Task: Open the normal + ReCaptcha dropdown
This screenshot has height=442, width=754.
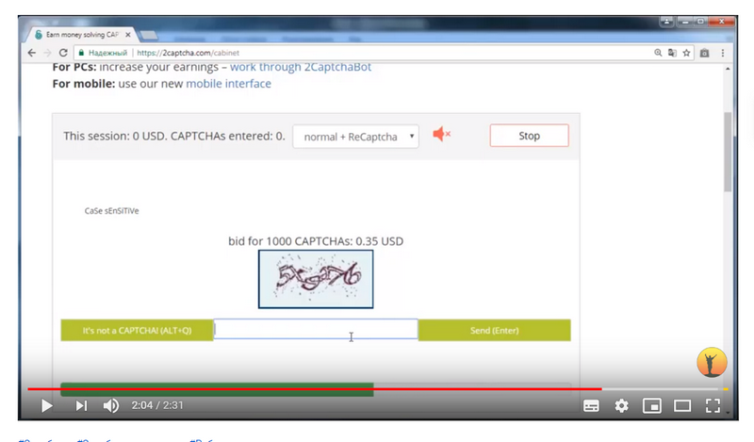Action: tap(355, 137)
